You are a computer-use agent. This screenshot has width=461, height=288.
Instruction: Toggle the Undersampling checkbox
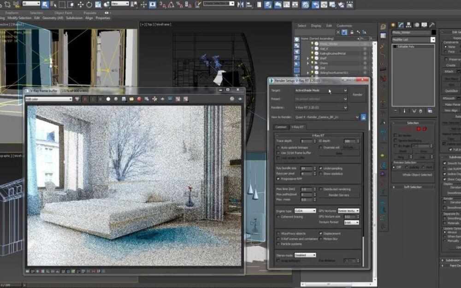320,168
